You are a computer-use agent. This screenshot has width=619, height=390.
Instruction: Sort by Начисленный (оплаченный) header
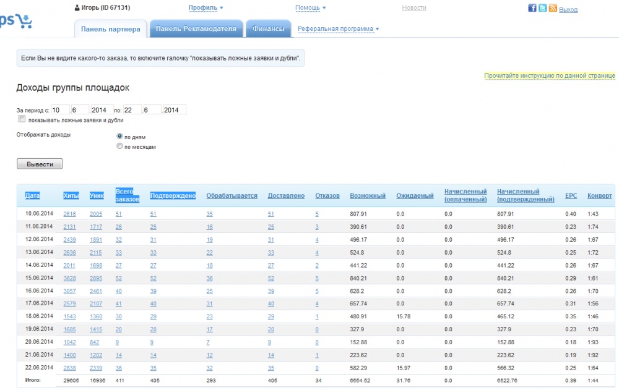click(x=465, y=195)
